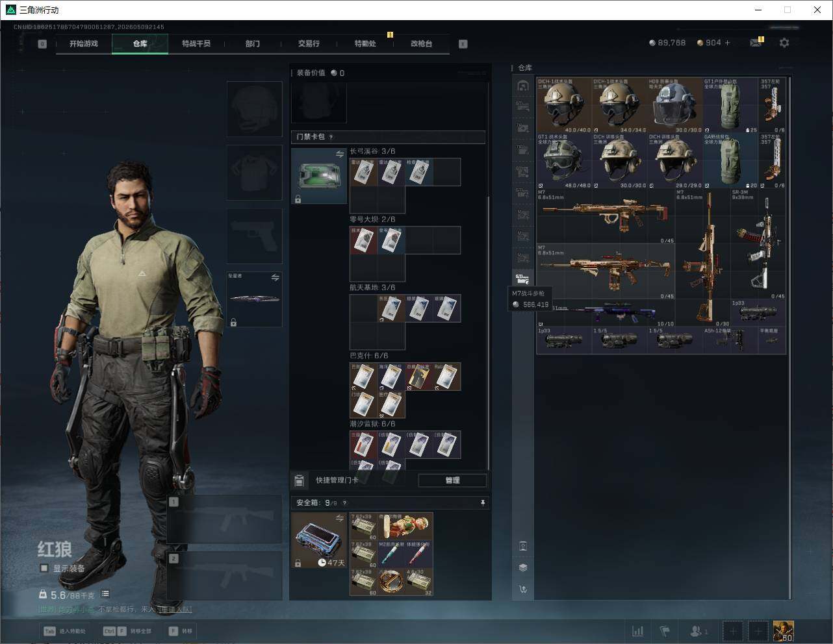Viewport: 833px width, 644px height.
Task: Open the 门禁卡包 help question mark
Action: [x=331, y=137]
